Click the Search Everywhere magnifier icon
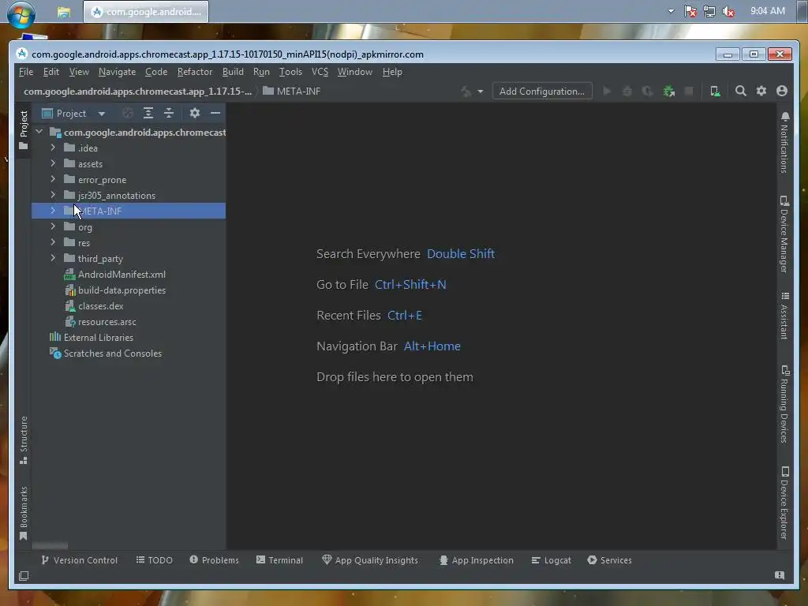808x606 pixels. click(x=740, y=92)
